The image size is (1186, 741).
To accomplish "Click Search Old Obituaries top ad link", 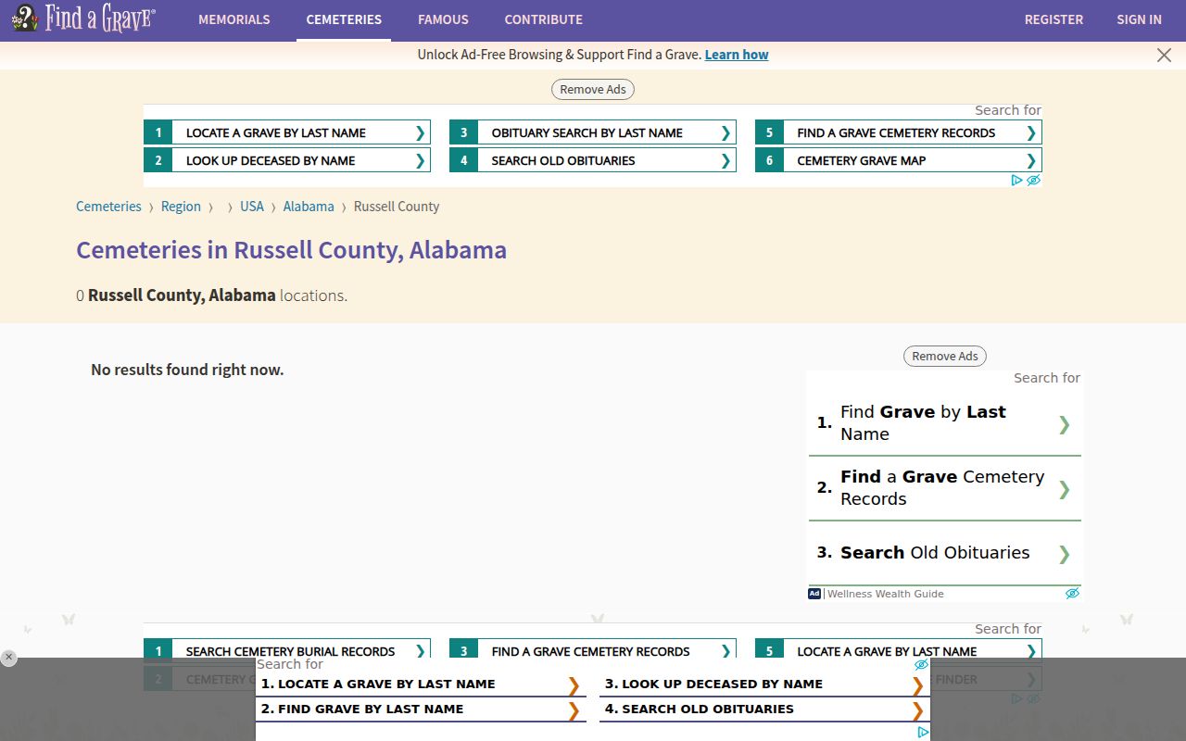I will pos(593,160).
